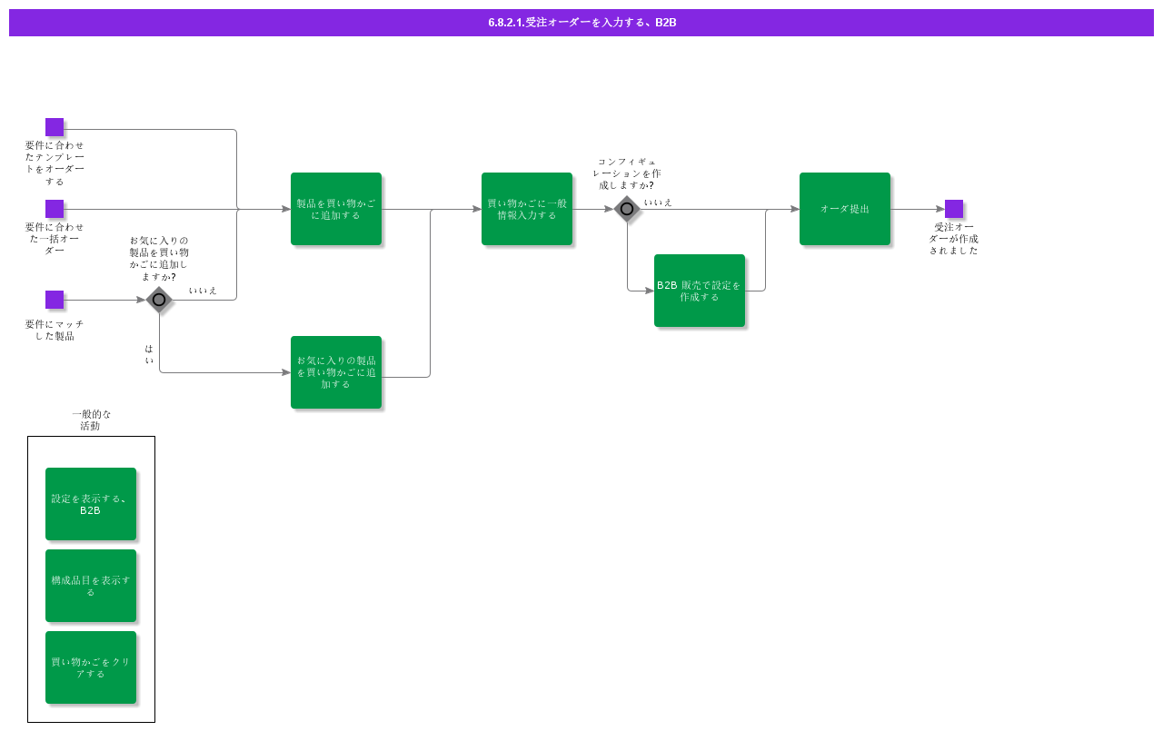Click the group heading '一般的な活動'
Screen dimensions: 1163x731
click(91, 420)
